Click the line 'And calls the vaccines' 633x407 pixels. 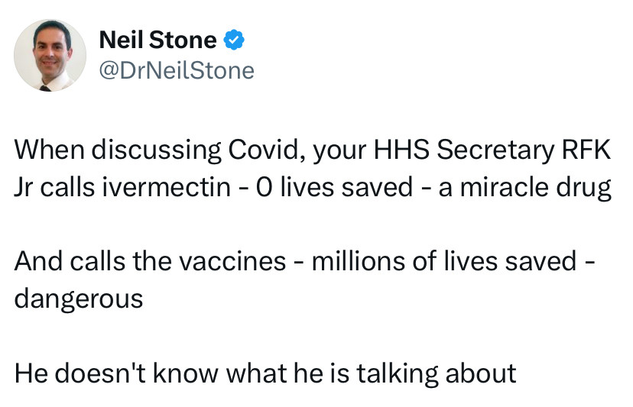click(150, 261)
